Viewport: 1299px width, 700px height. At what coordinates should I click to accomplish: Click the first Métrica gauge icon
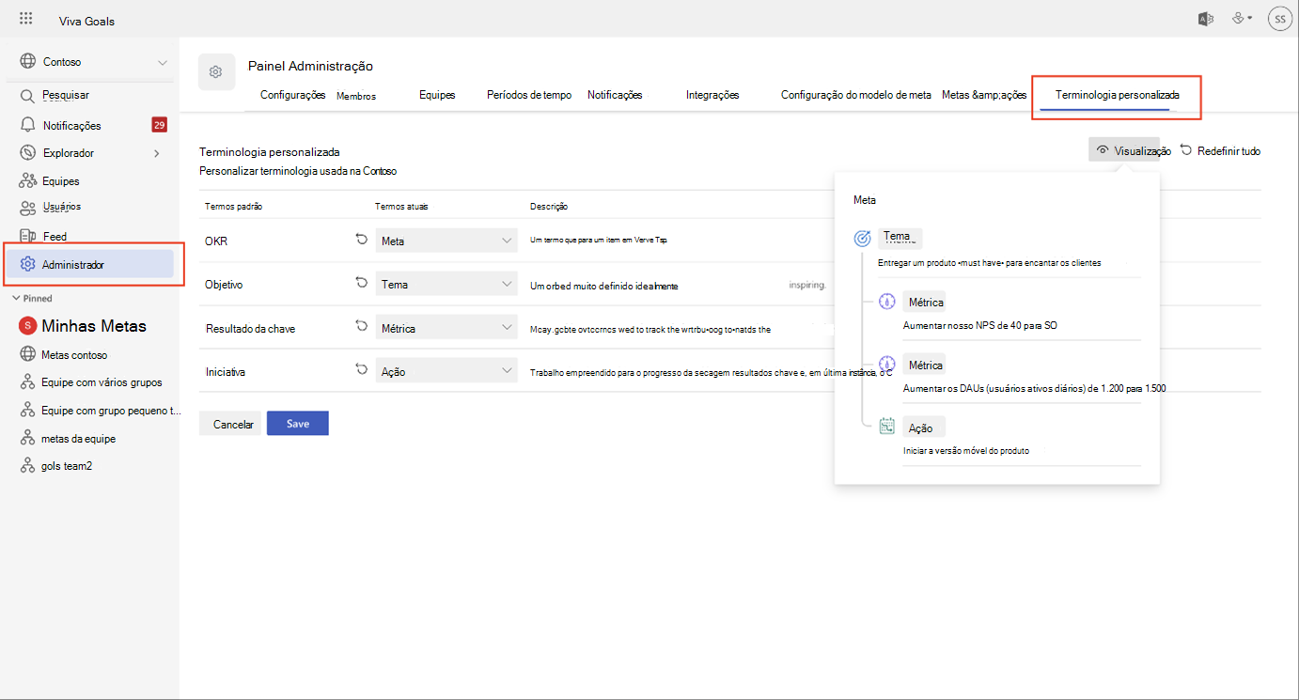pyautogui.click(x=886, y=303)
